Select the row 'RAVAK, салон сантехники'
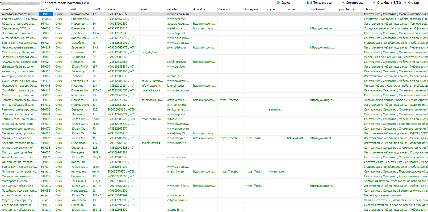Viewport: 428px width, 212px height. point(214,62)
